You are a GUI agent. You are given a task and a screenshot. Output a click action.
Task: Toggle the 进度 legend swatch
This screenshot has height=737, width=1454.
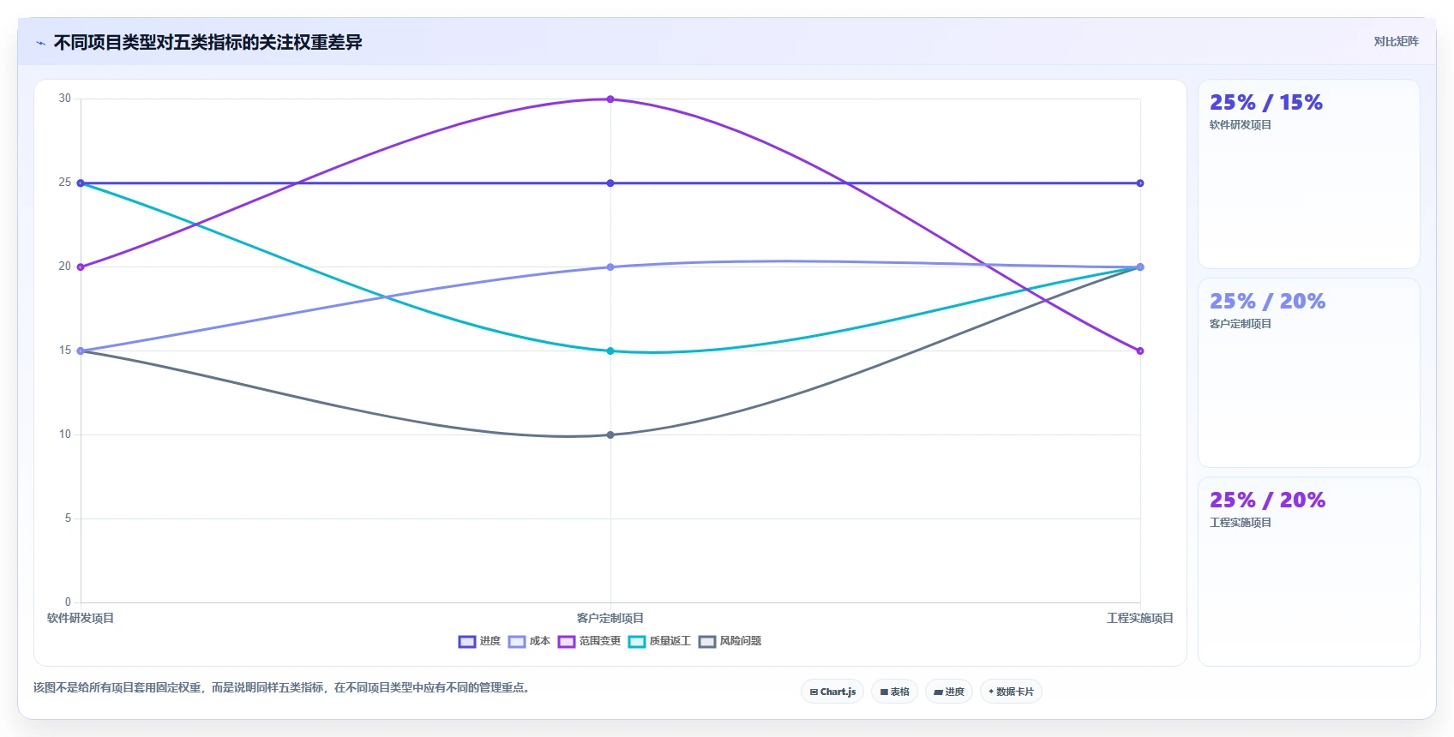pos(467,641)
